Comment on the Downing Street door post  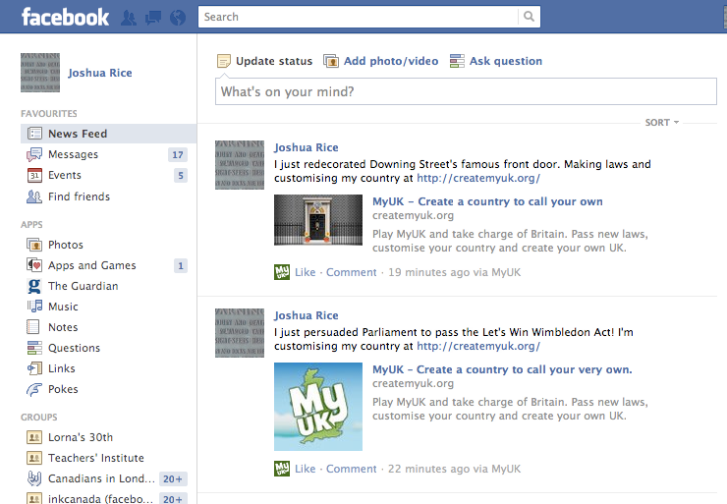pyautogui.click(x=351, y=272)
